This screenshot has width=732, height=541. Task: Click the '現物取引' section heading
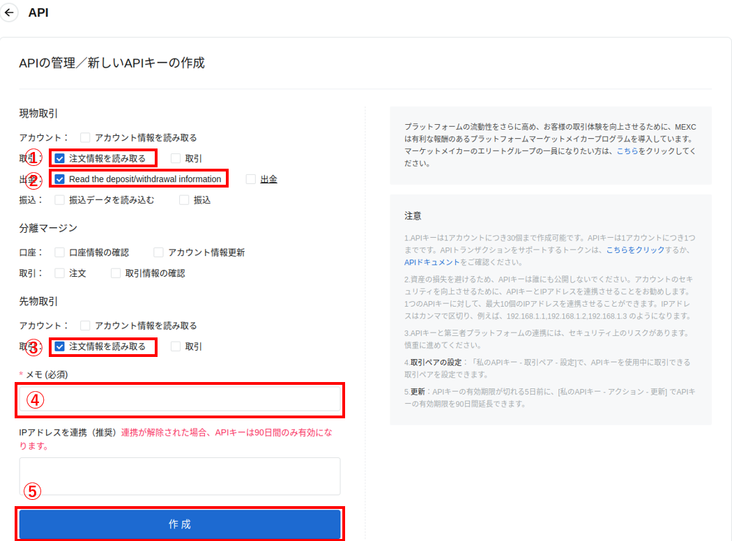click(x=38, y=114)
